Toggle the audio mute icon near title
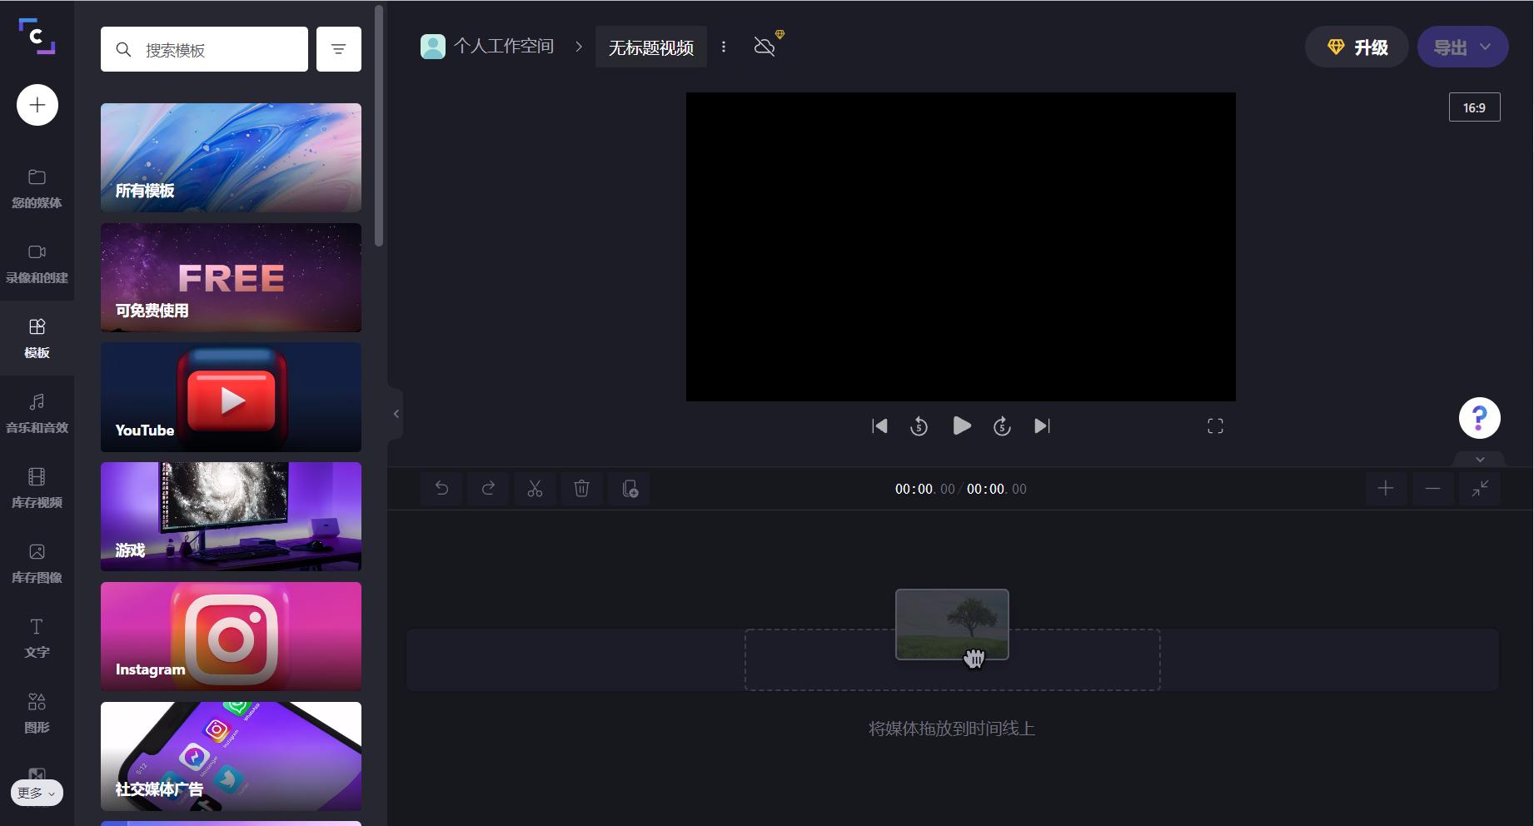1534x826 pixels. [764, 47]
